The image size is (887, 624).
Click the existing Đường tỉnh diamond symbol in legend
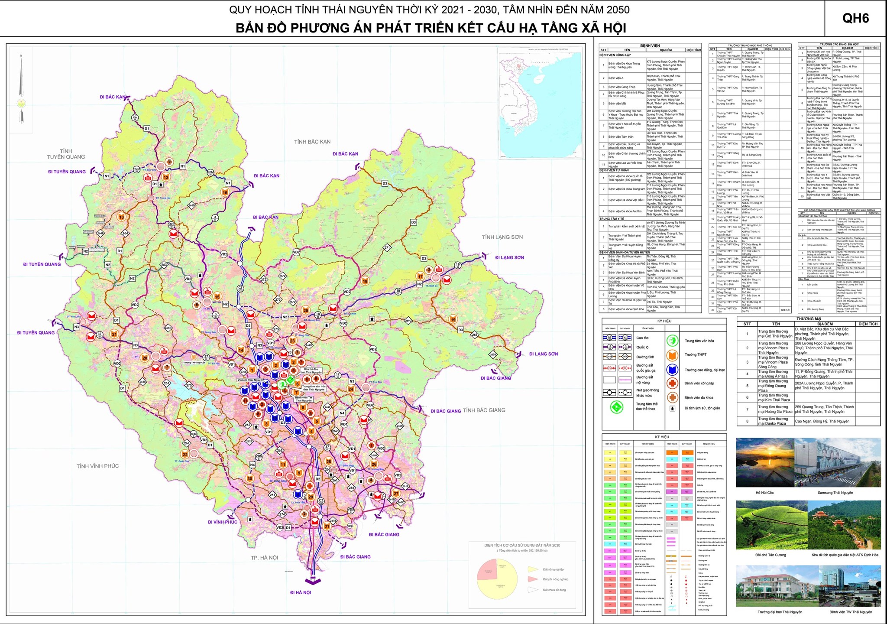click(x=609, y=357)
